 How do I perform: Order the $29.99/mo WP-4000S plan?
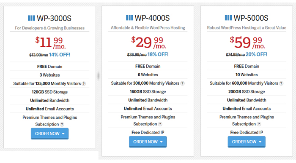pos(148,142)
